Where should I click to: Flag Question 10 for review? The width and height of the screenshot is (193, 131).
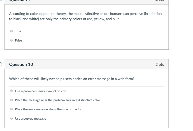pyautogui.click(x=1, y=64)
